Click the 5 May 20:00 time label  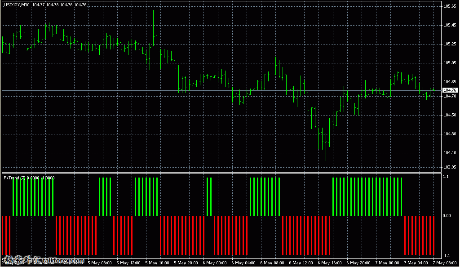tap(186, 263)
